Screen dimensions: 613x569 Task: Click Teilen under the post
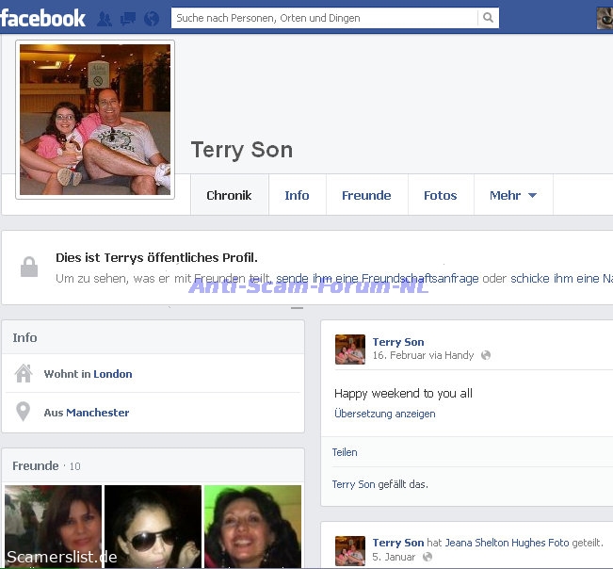click(345, 452)
